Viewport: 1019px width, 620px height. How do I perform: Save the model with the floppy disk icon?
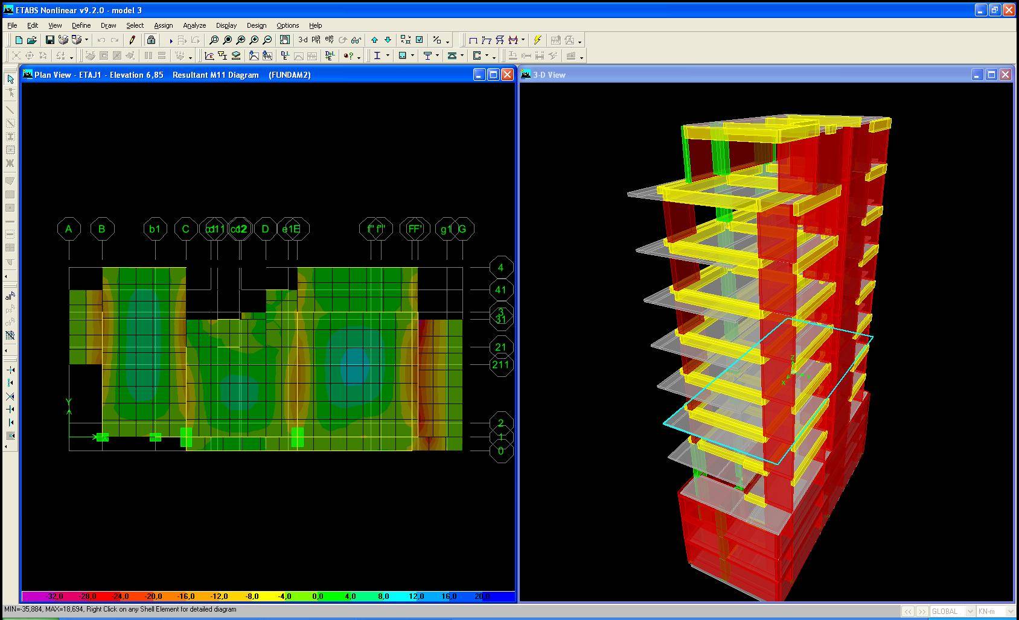50,40
